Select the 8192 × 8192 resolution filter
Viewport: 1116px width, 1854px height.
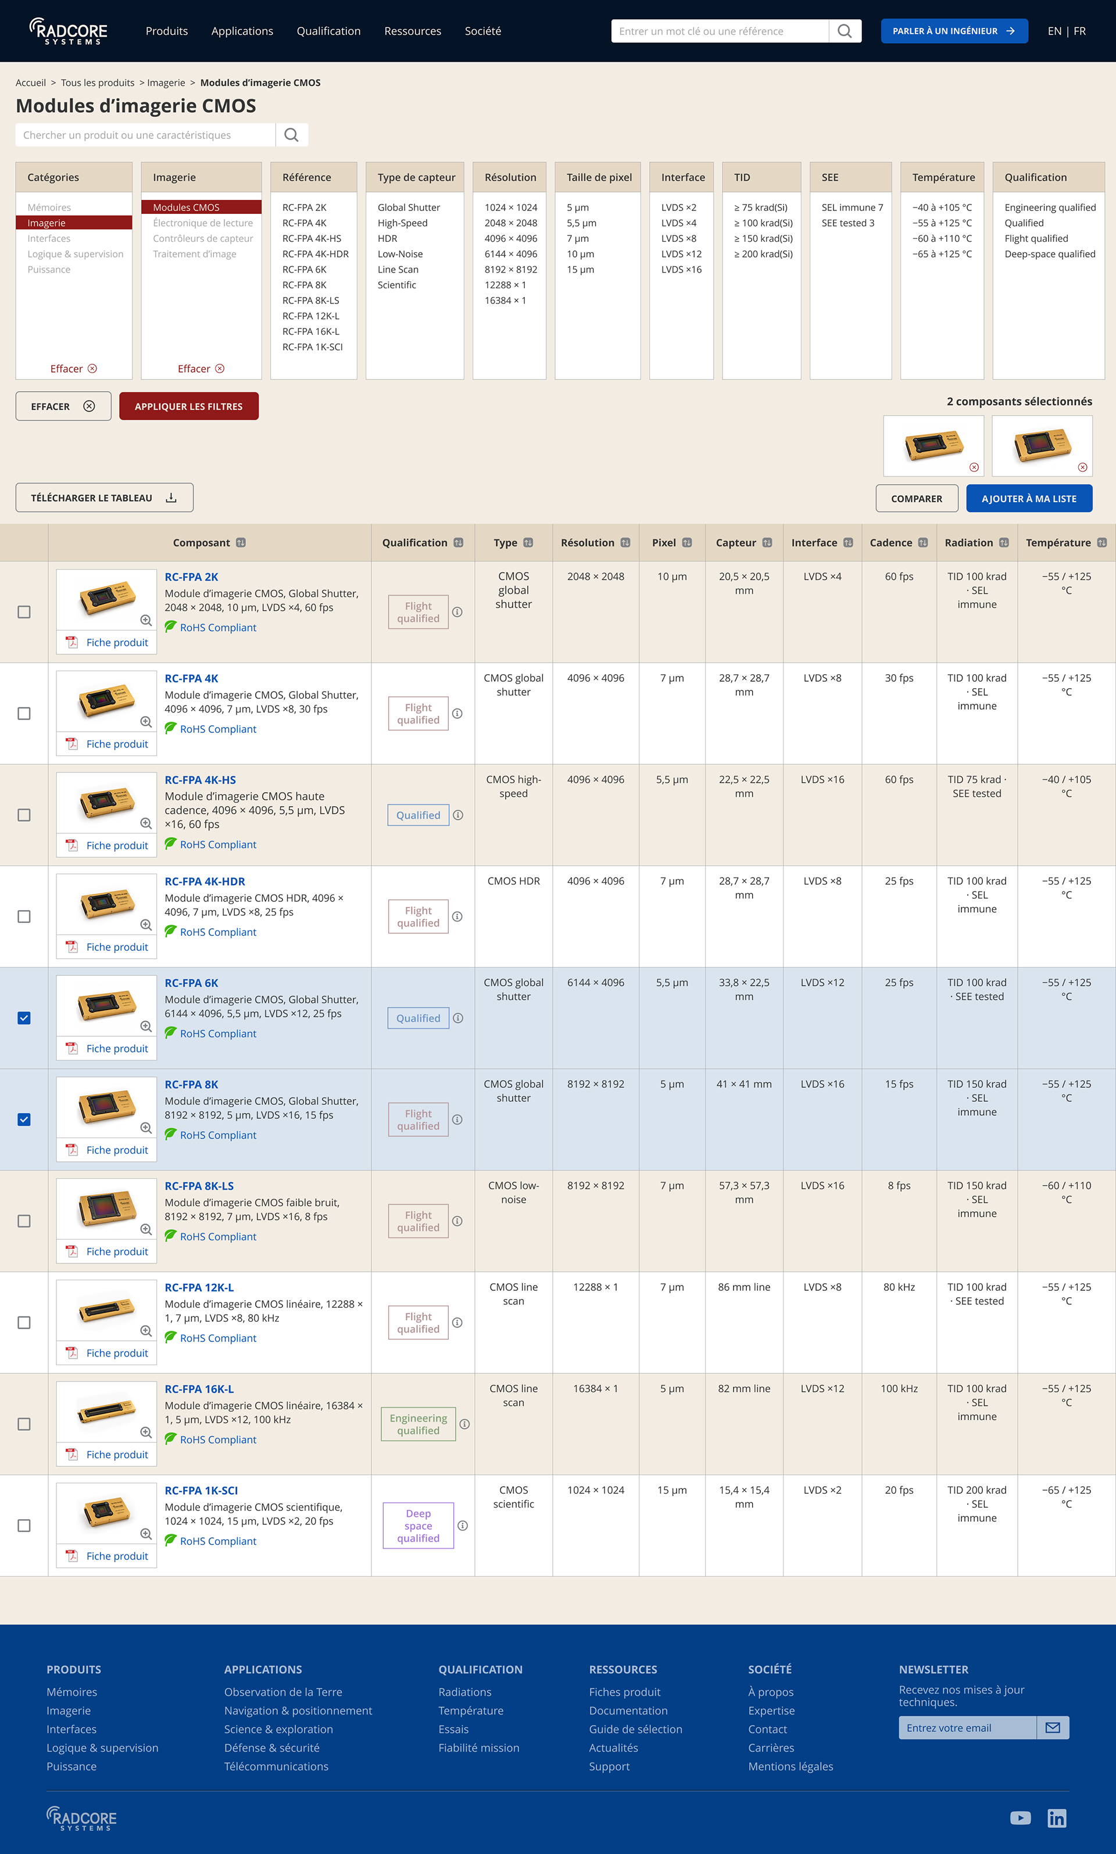pyautogui.click(x=510, y=269)
